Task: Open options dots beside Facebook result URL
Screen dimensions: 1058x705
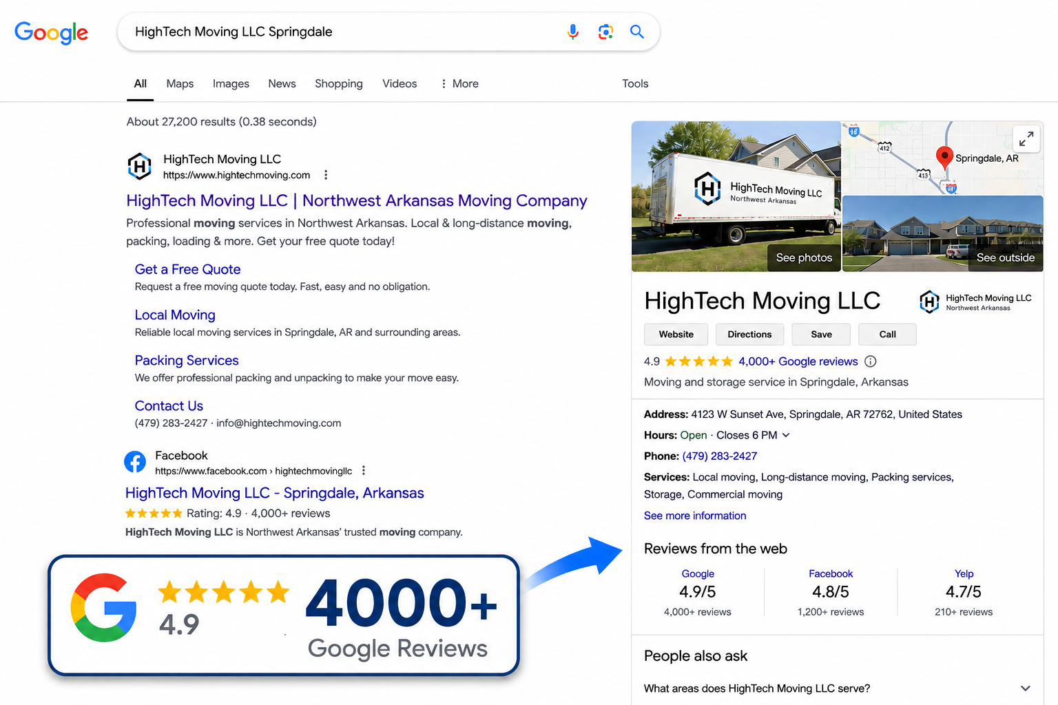Action: click(x=364, y=471)
